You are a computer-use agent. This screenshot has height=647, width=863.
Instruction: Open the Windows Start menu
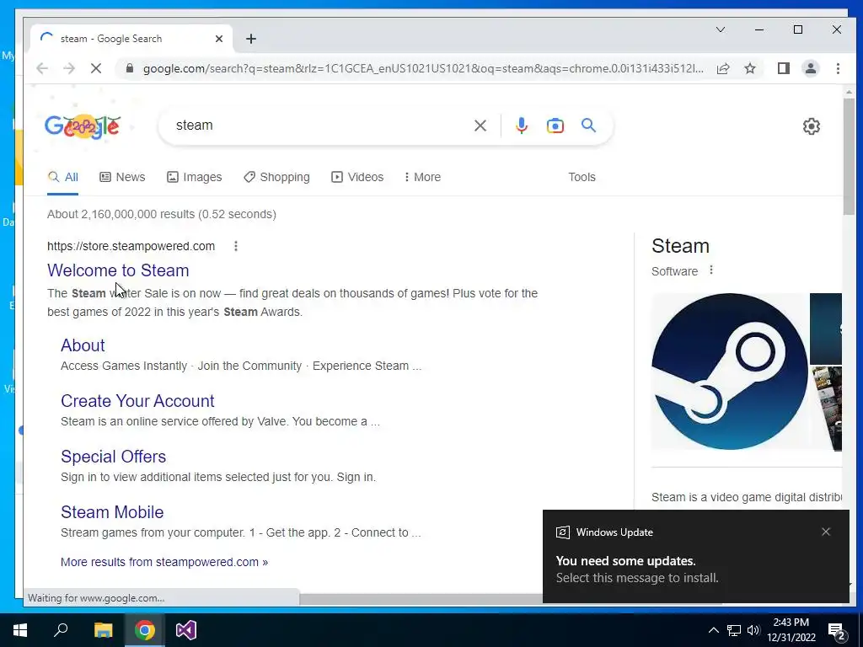coord(20,630)
